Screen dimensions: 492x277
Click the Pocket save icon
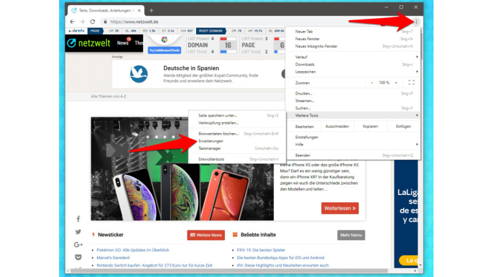point(78,258)
